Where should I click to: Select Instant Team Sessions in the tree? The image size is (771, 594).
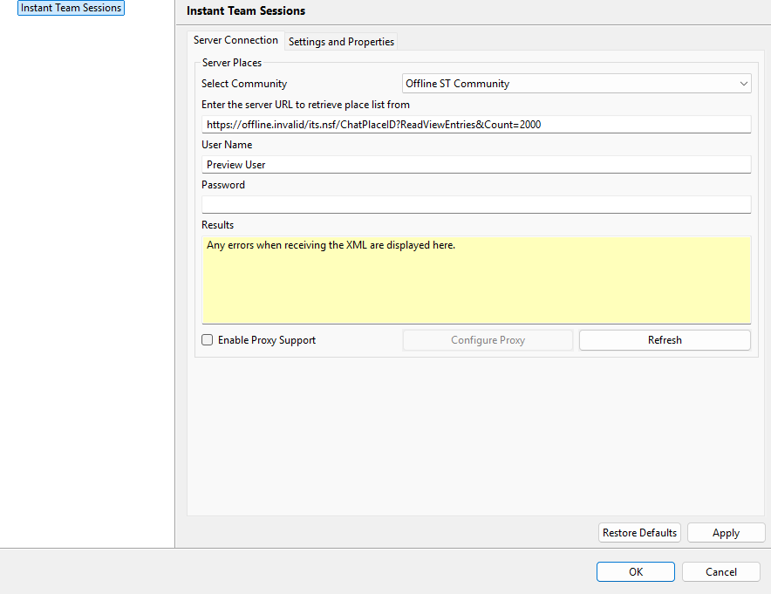(x=71, y=8)
